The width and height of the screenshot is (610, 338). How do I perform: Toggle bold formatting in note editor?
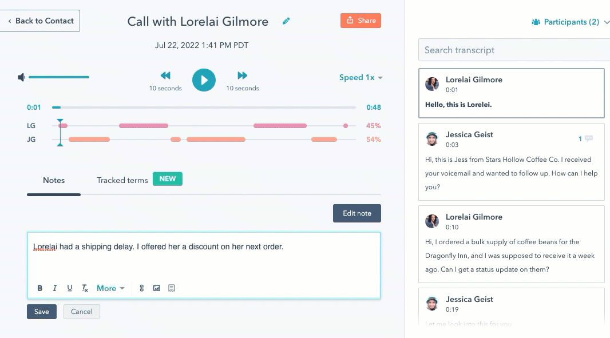39,288
